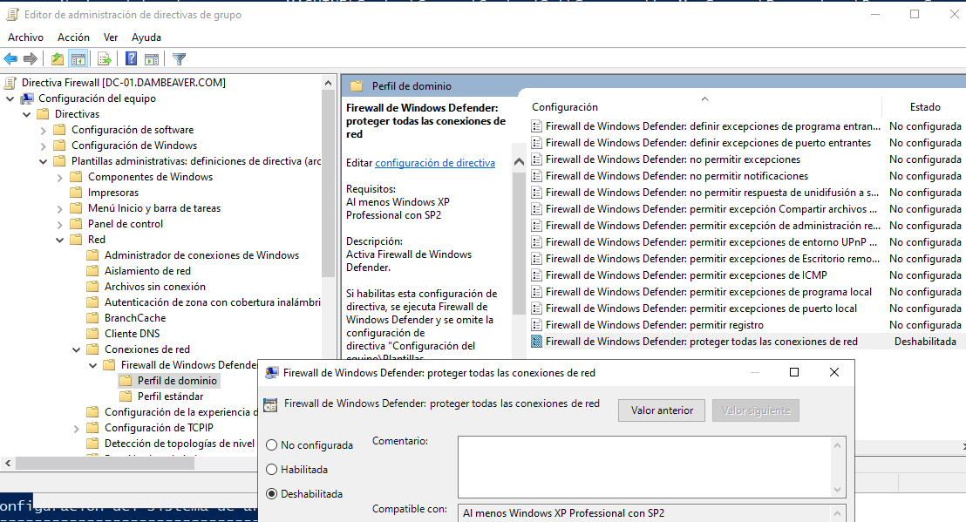Open the Archivo menu

(x=26, y=37)
